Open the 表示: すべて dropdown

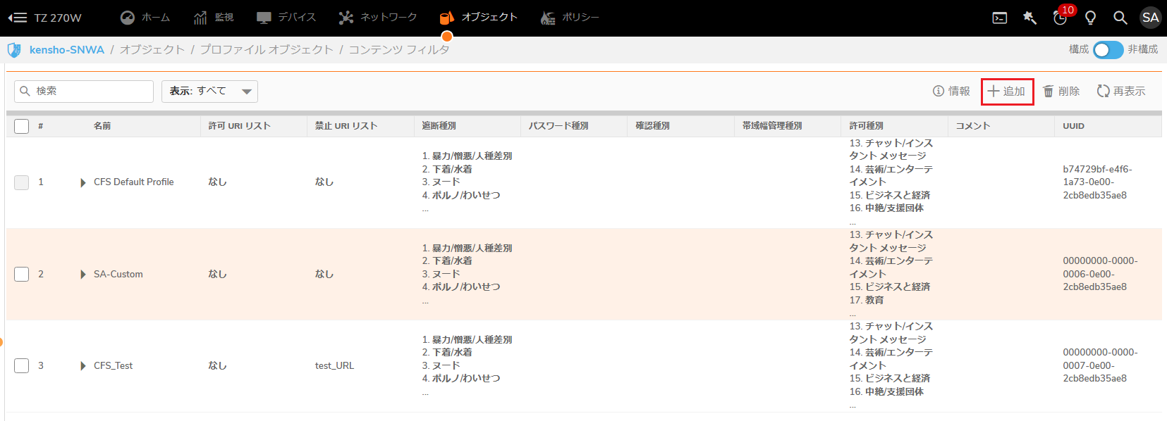pyautogui.click(x=209, y=92)
